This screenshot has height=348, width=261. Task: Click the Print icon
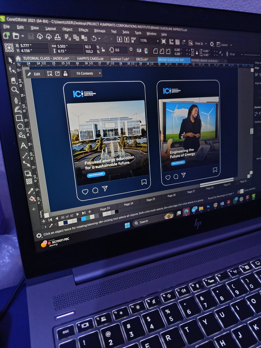pyautogui.click(x=57, y=37)
